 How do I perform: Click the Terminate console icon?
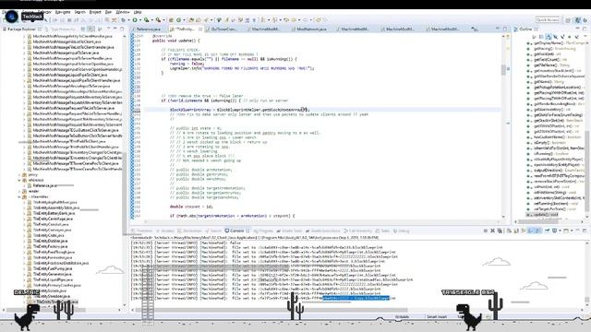coord(486,231)
